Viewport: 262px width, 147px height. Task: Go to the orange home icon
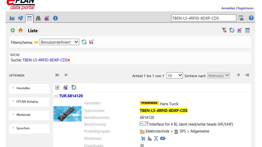click(x=20, y=30)
